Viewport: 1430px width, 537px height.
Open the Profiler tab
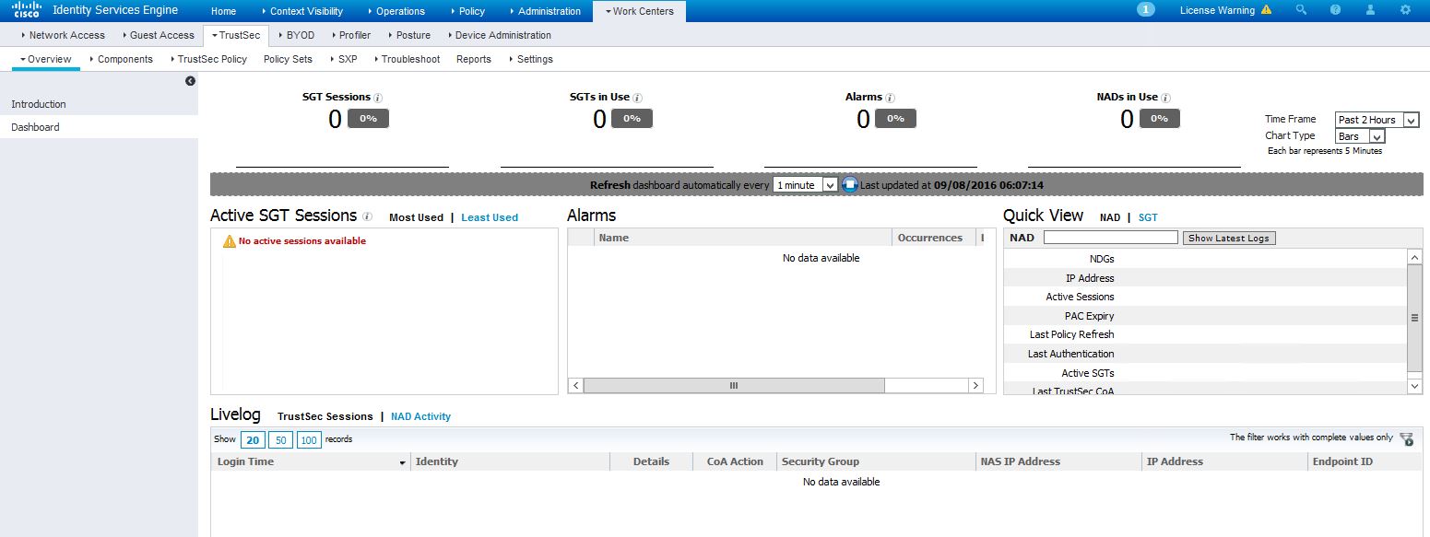350,35
